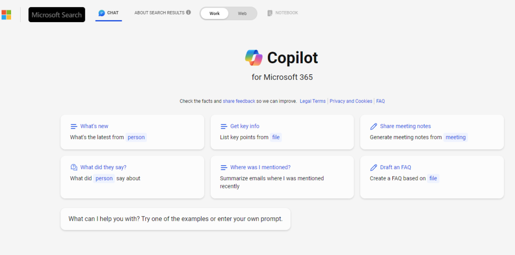The height and width of the screenshot is (255, 515).
Task: Click the pencil icon beside Draft an FAQ
Action: 374,168
